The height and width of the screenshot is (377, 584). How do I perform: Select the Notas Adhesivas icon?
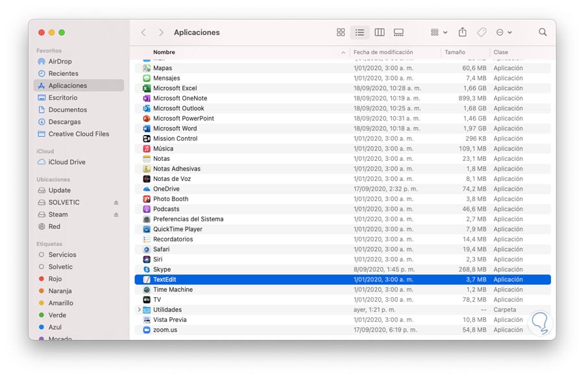click(147, 169)
